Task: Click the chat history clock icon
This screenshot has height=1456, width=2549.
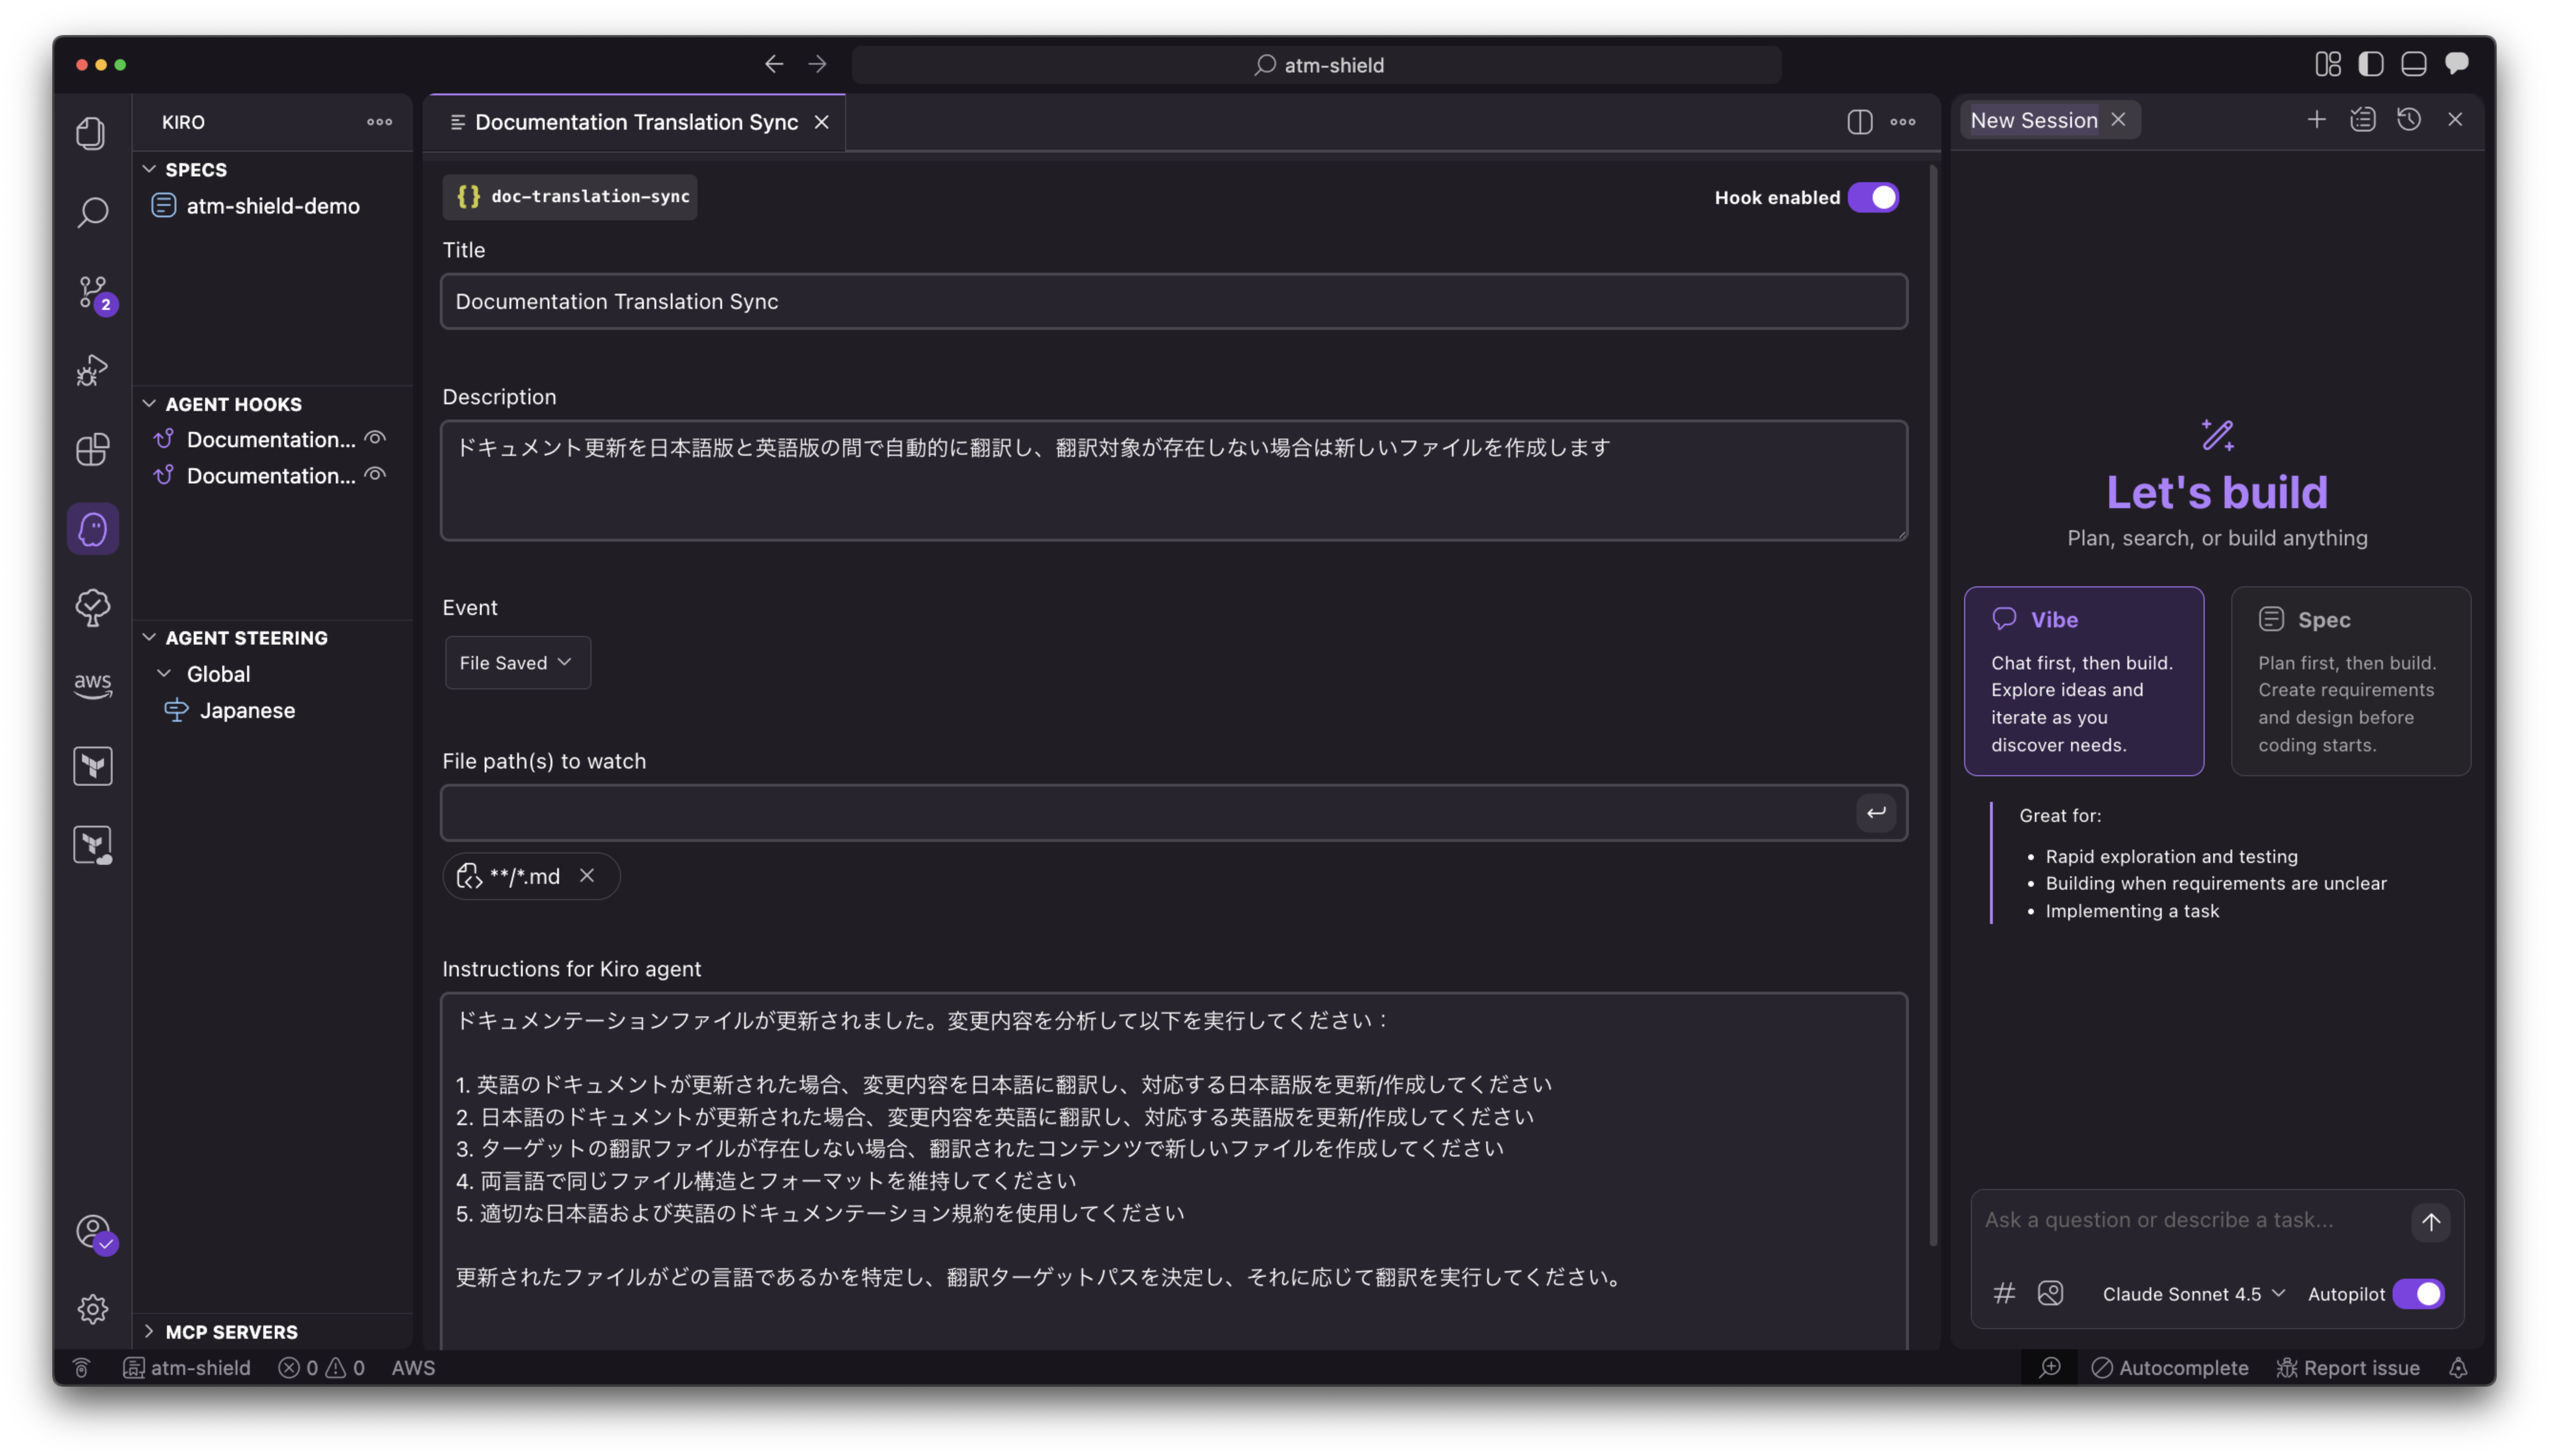Action: (x=2409, y=120)
